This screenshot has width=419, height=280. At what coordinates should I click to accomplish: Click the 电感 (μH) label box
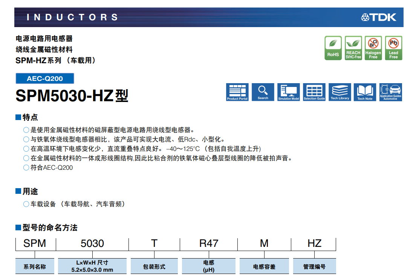(209, 266)
